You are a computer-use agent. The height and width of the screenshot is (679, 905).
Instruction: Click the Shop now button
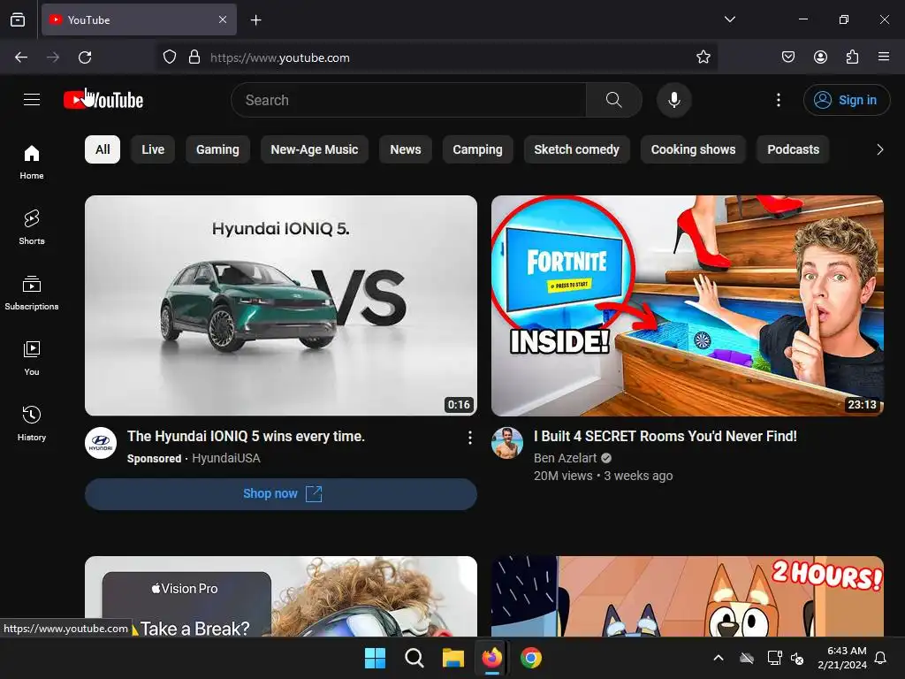tap(281, 493)
